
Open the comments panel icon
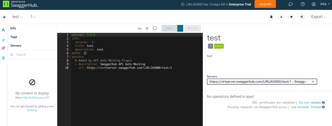pyautogui.click(x=155, y=28)
